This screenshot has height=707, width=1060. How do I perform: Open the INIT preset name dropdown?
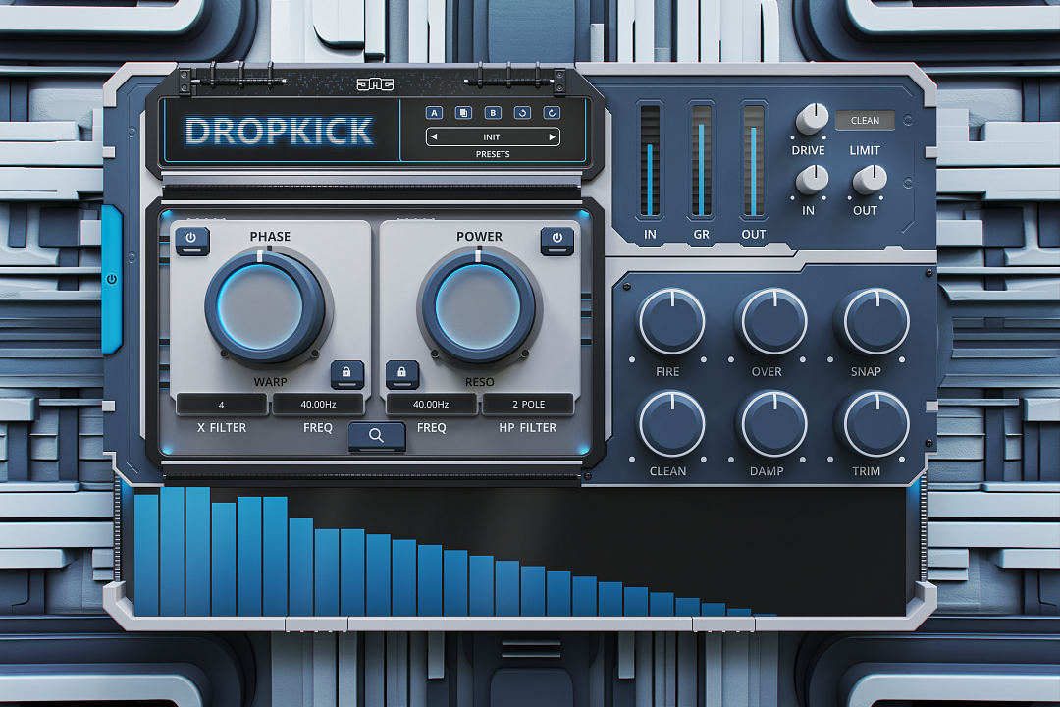493,137
